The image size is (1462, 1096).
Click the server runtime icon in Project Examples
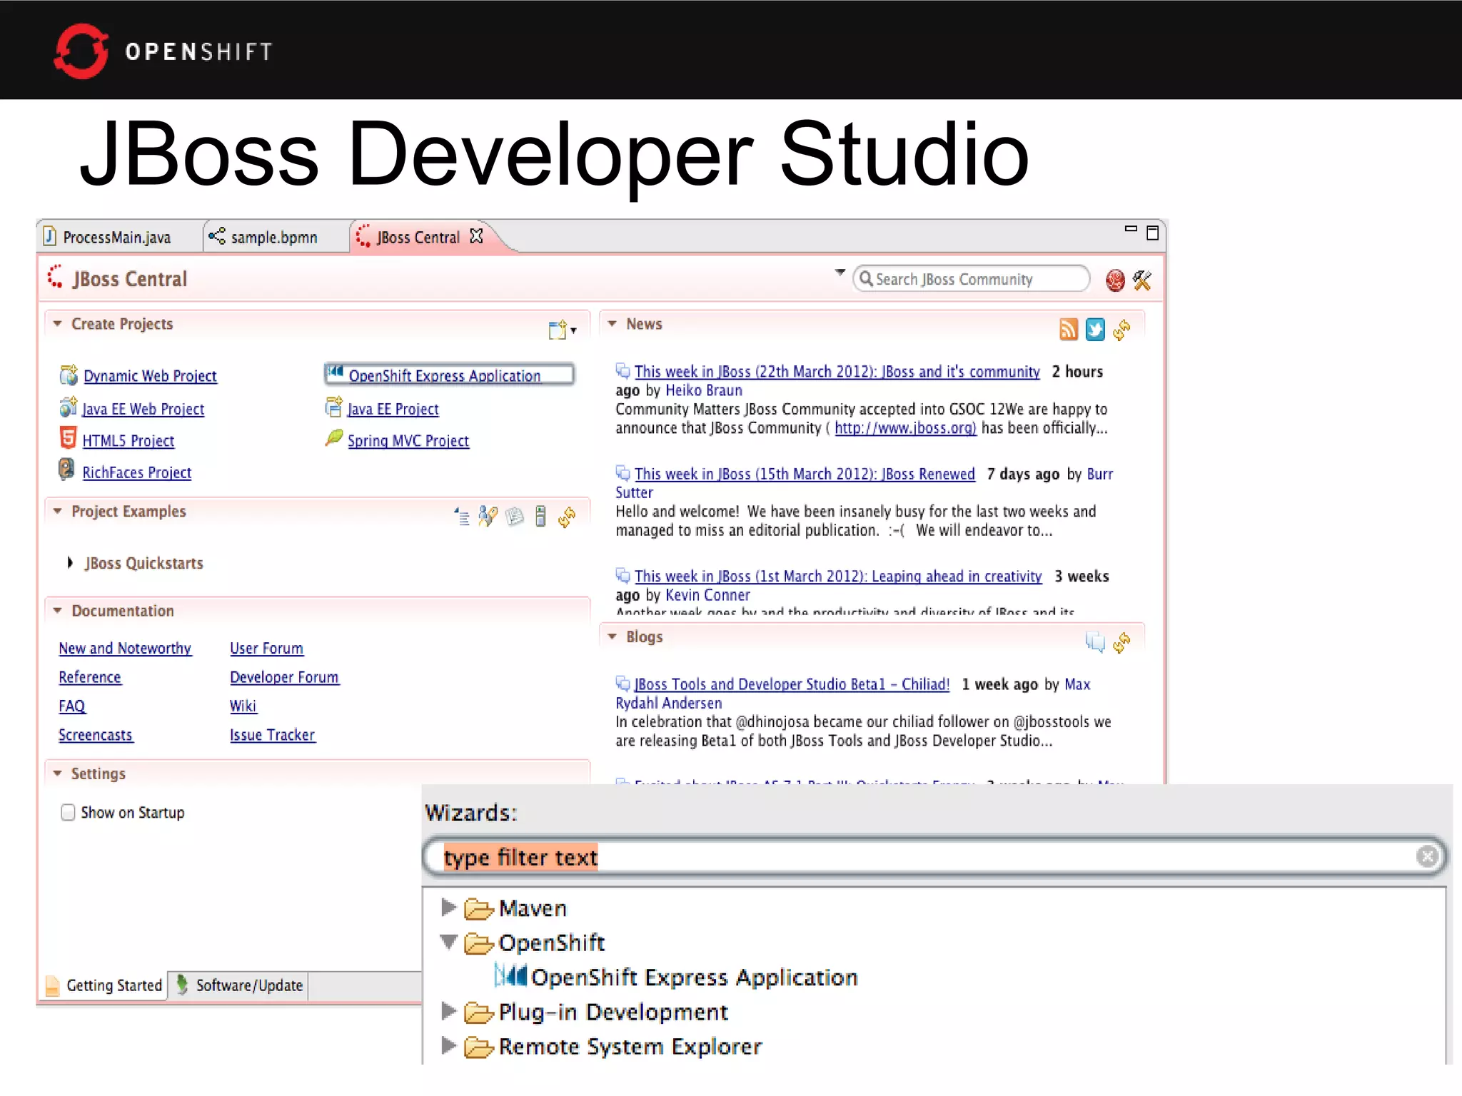[540, 516]
